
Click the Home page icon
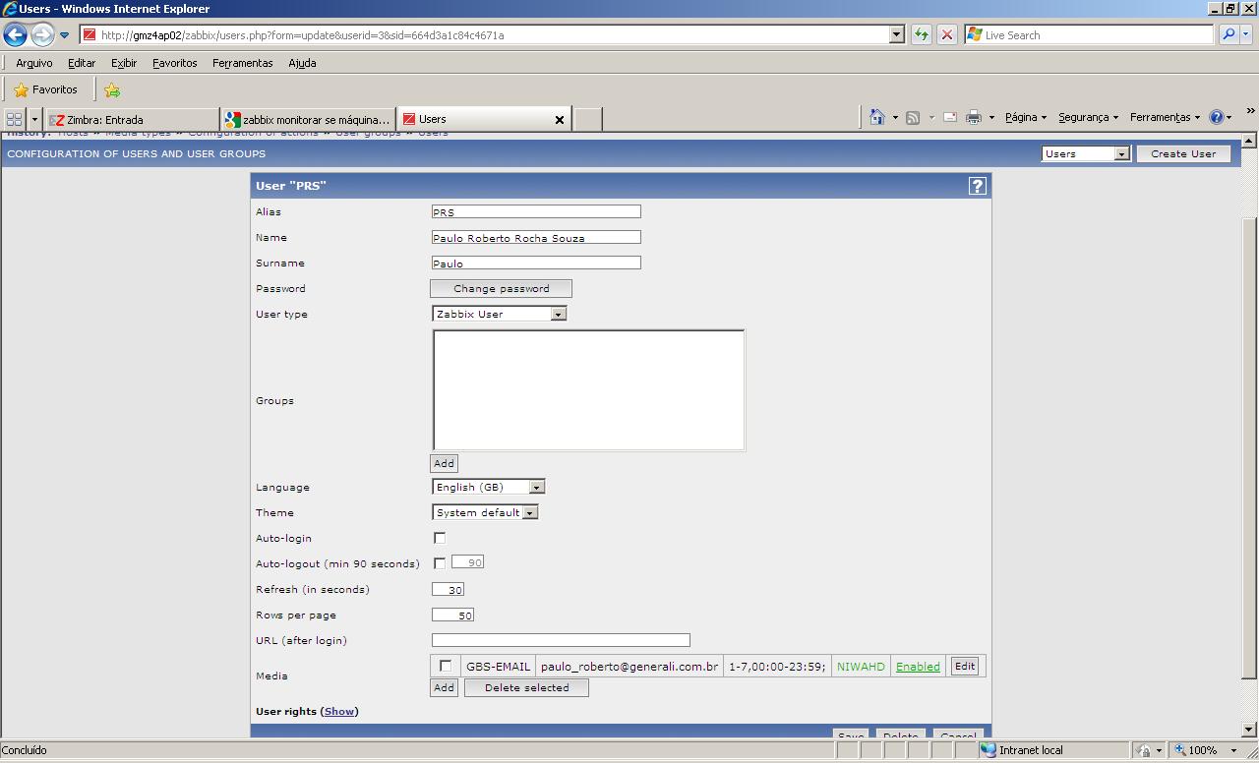[877, 117]
